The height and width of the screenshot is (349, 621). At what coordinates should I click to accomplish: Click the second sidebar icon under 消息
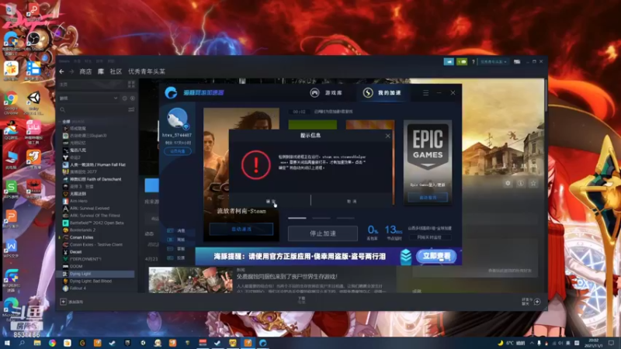pyautogui.click(x=170, y=240)
